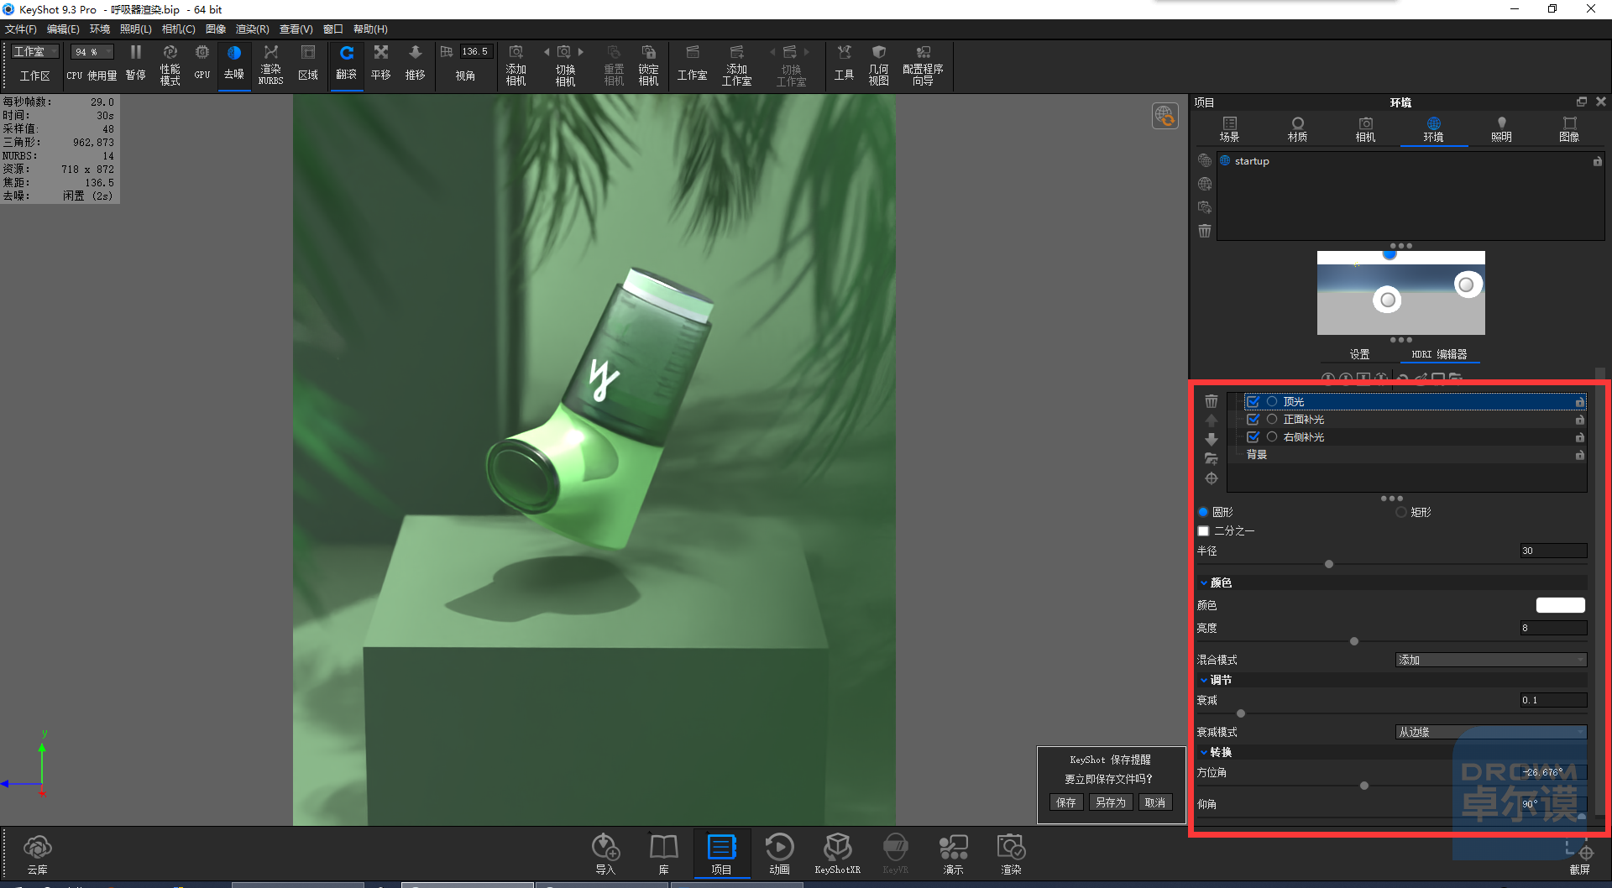The width and height of the screenshot is (1612, 888).
Task: Open the 衰减模式 falloff mode dropdown
Action: [1491, 733]
